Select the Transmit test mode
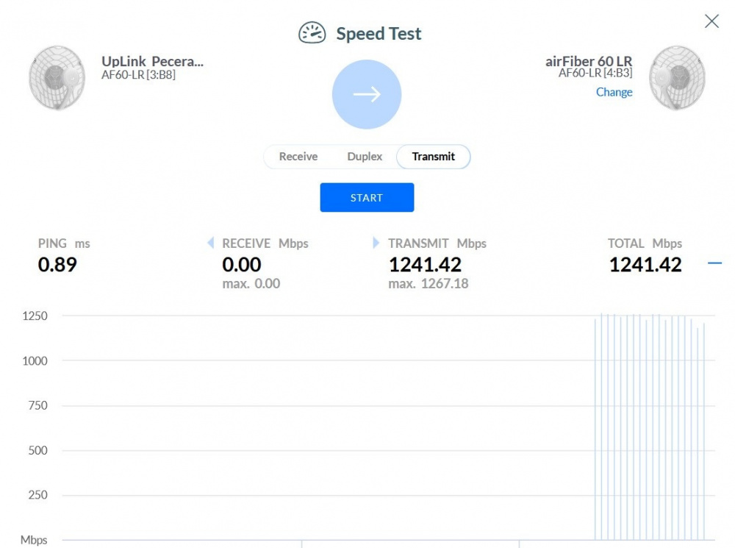 (433, 157)
